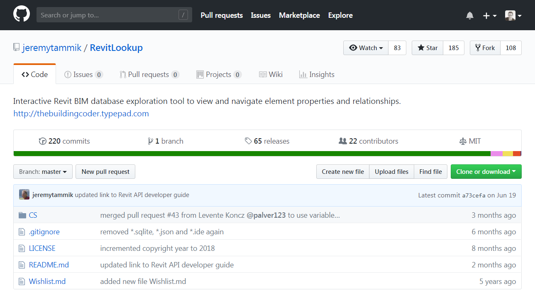The height and width of the screenshot is (291, 535).
Task: Click the RevitLookup repository name link
Action: tap(116, 48)
